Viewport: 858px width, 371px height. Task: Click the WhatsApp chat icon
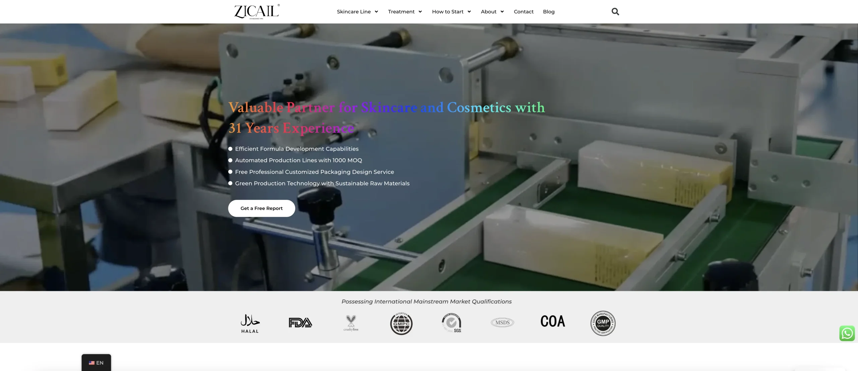point(847,333)
